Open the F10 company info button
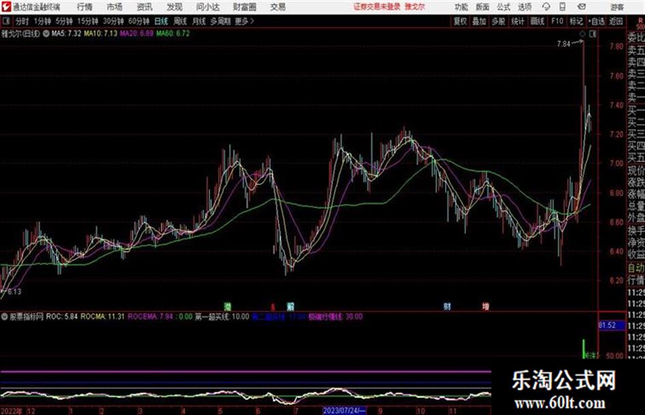The image size is (645, 415). [x=557, y=21]
